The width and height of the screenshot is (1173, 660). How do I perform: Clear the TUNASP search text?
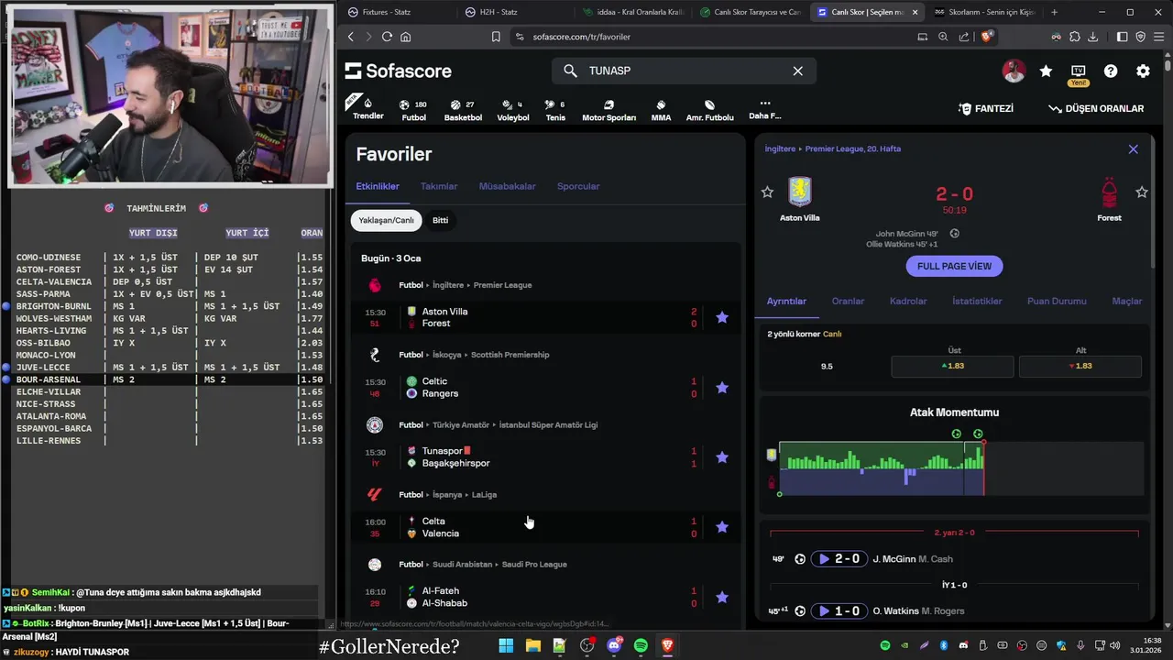pos(797,71)
